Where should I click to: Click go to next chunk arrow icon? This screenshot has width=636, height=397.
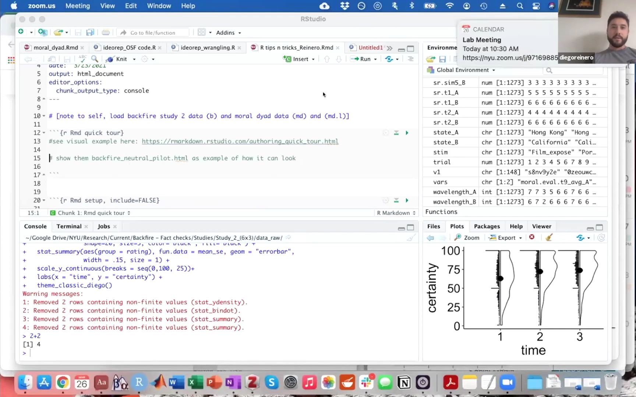coord(339,59)
